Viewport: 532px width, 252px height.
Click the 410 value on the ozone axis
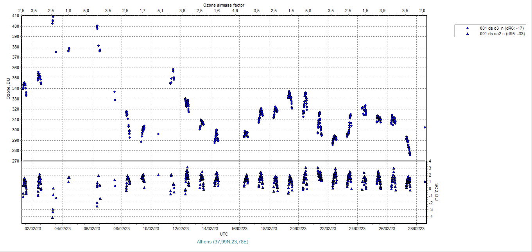click(x=16, y=16)
